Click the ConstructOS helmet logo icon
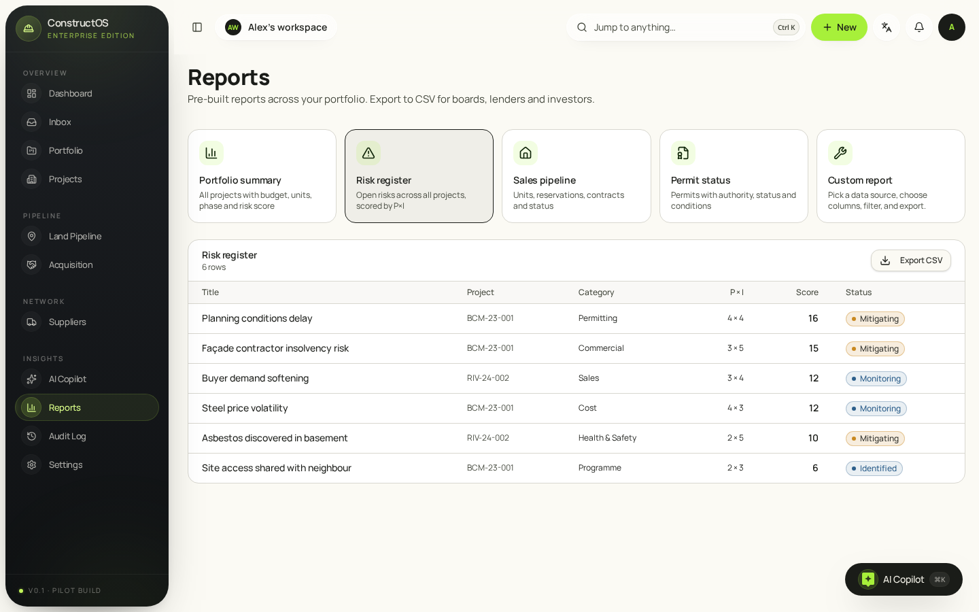This screenshot has width=979, height=612. click(x=29, y=29)
